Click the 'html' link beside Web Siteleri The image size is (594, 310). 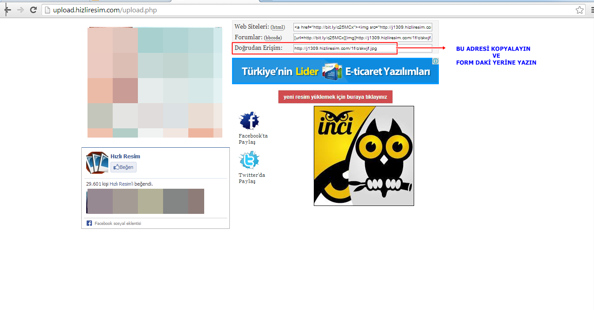(x=278, y=27)
